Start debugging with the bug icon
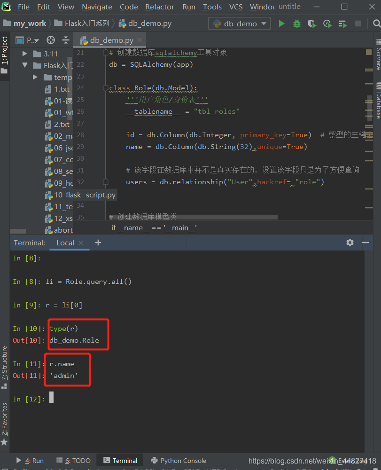This screenshot has height=470, width=381. [297, 23]
